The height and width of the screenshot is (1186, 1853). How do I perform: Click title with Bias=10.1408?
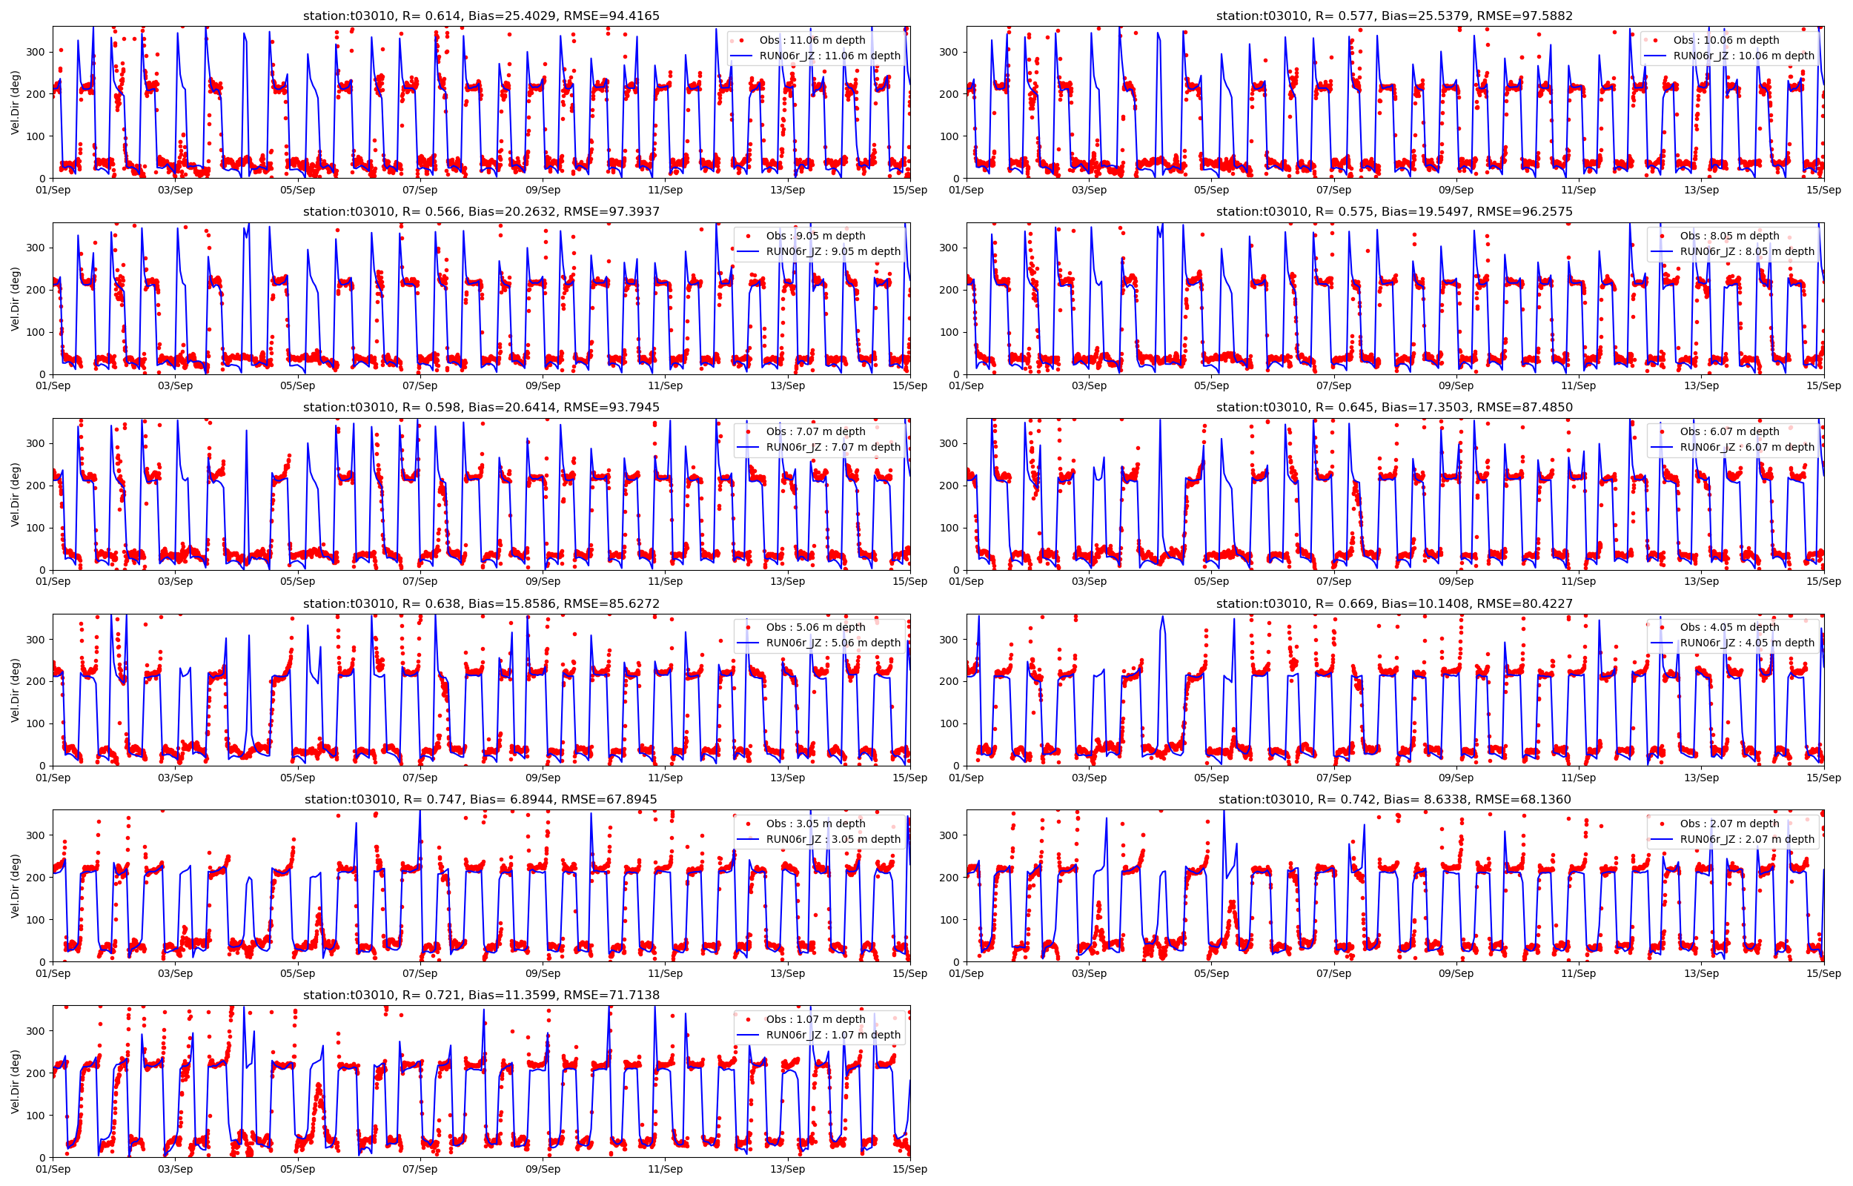pyautogui.click(x=1394, y=604)
